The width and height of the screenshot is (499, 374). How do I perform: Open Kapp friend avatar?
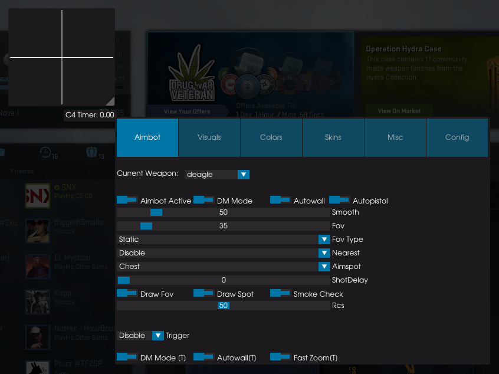(x=38, y=302)
